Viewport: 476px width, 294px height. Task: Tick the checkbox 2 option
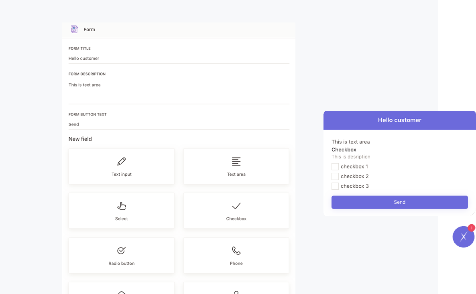335,176
